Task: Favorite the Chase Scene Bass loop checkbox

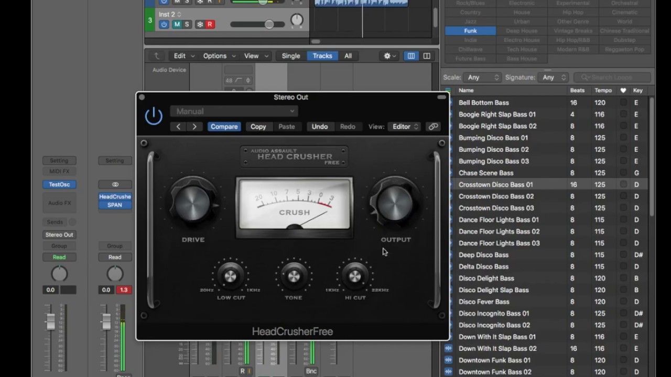Action: pyautogui.click(x=623, y=173)
